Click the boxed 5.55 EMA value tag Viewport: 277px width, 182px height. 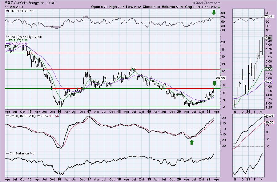pyautogui.click(x=268, y=69)
